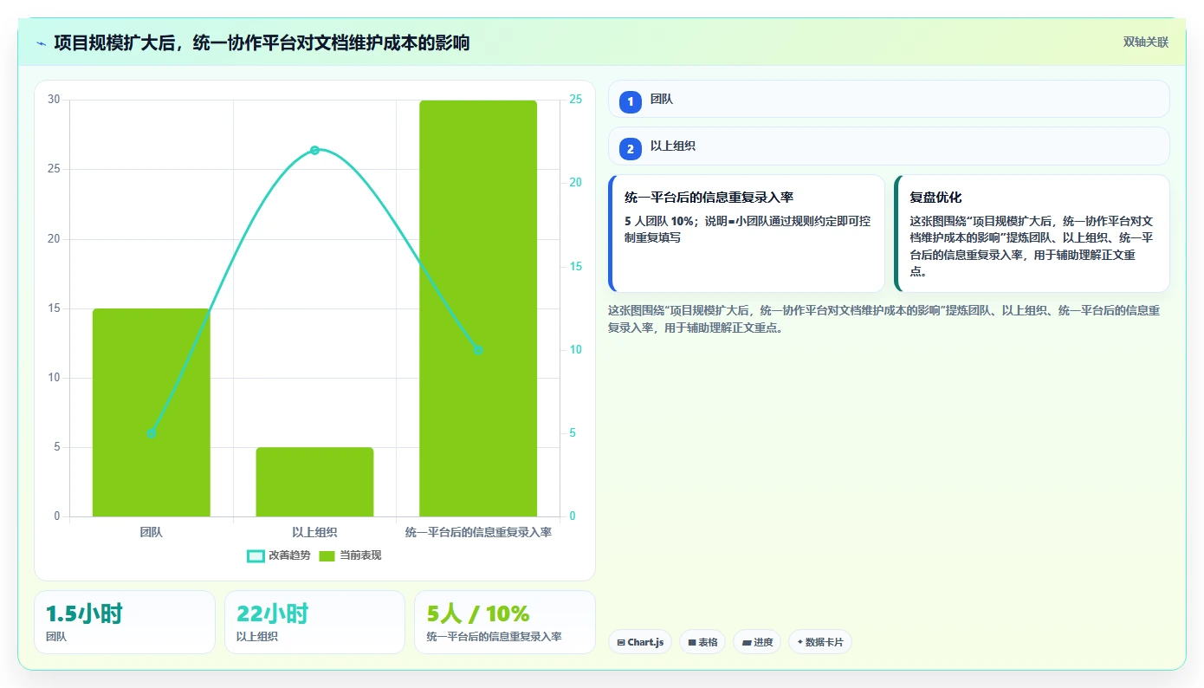
Task: Click the lightning icon beside the title
Action: click(x=41, y=42)
